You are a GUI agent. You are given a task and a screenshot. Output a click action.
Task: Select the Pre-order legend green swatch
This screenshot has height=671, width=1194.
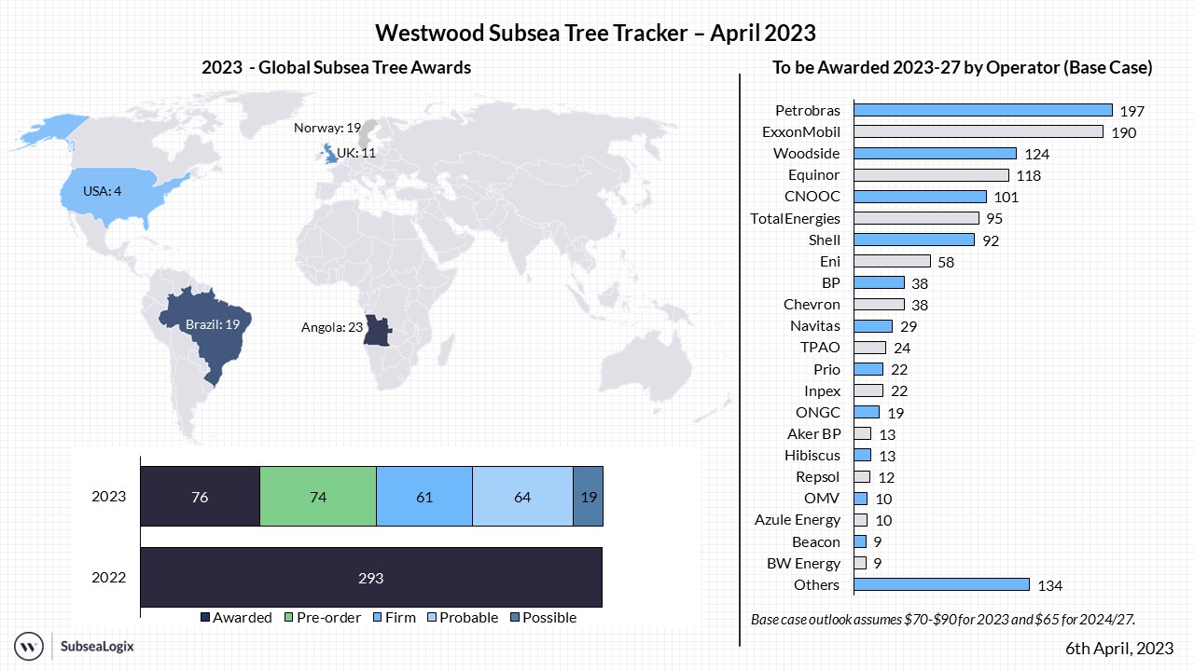pyautogui.click(x=289, y=618)
